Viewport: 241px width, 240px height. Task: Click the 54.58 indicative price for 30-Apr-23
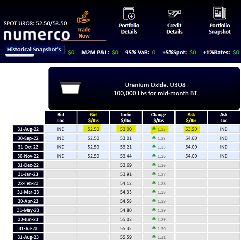coord(126,201)
